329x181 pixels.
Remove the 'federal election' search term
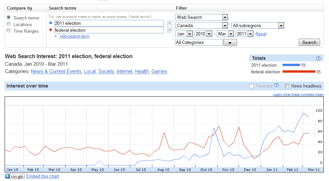coord(169,30)
